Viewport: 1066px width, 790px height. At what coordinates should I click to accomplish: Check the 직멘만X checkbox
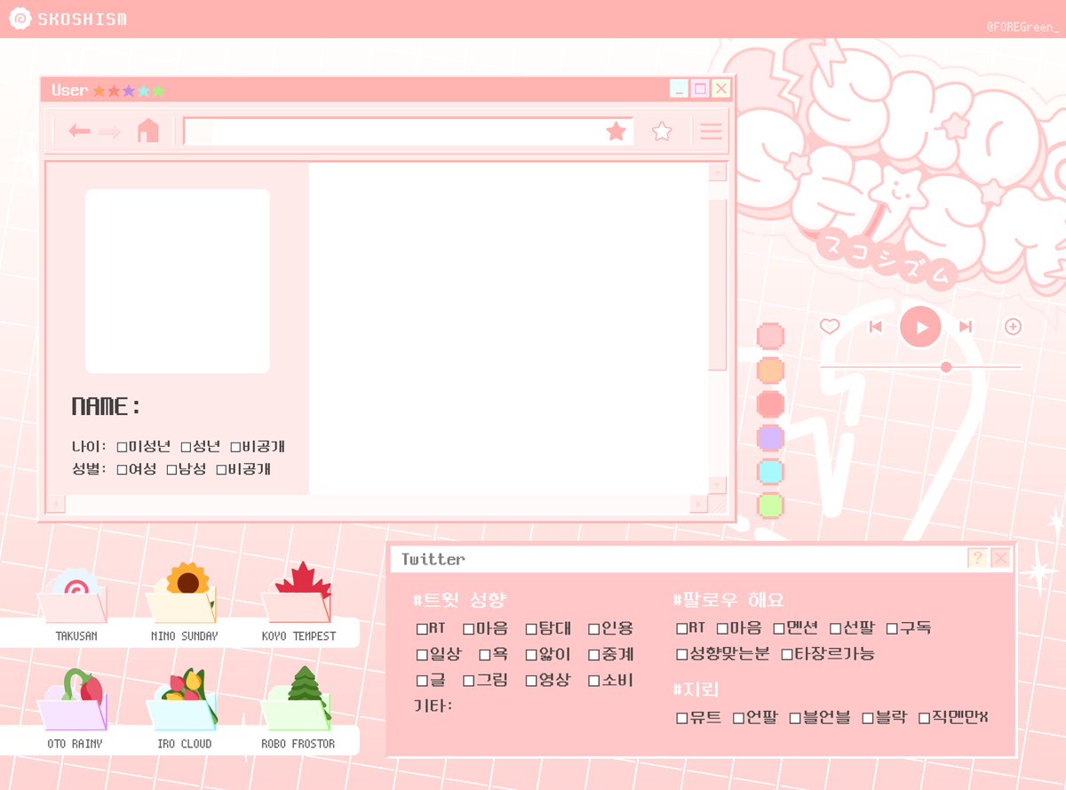924,717
